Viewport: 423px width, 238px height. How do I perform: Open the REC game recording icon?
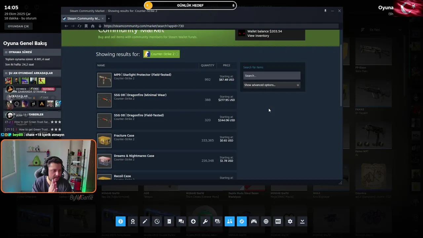[278, 221]
